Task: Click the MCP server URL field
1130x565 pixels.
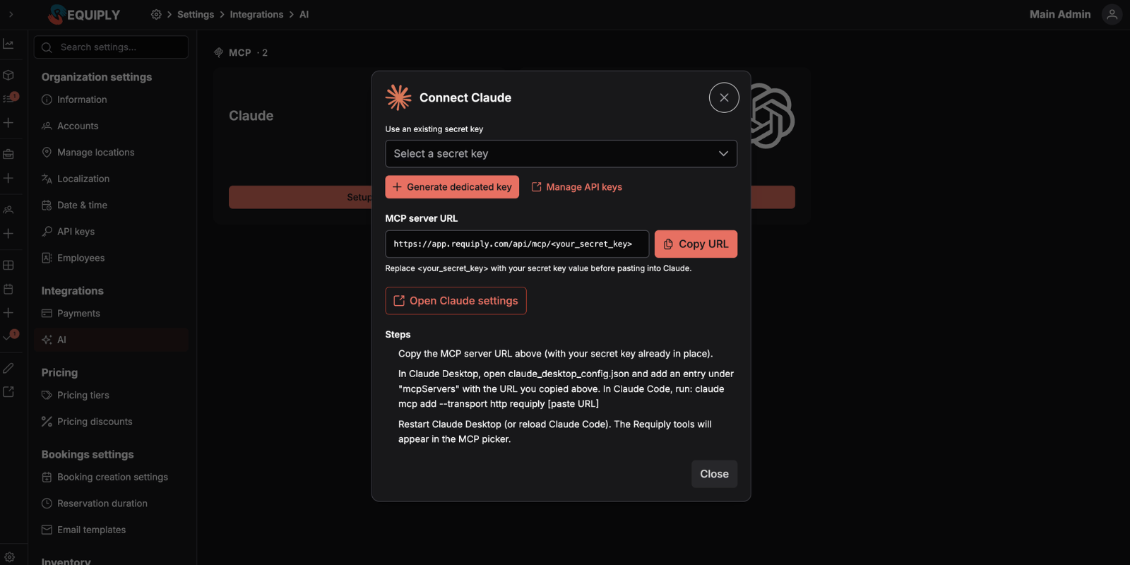Action: pos(517,244)
